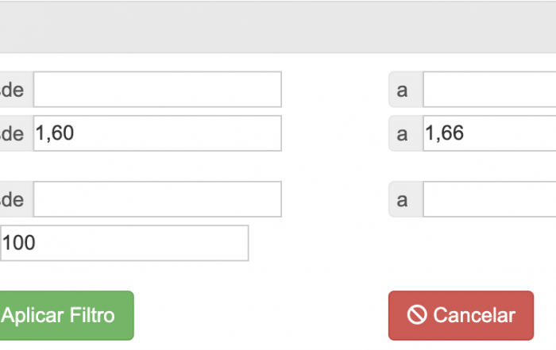
Task: Cancel the filter dialog with Cancelar
Action: point(461,316)
